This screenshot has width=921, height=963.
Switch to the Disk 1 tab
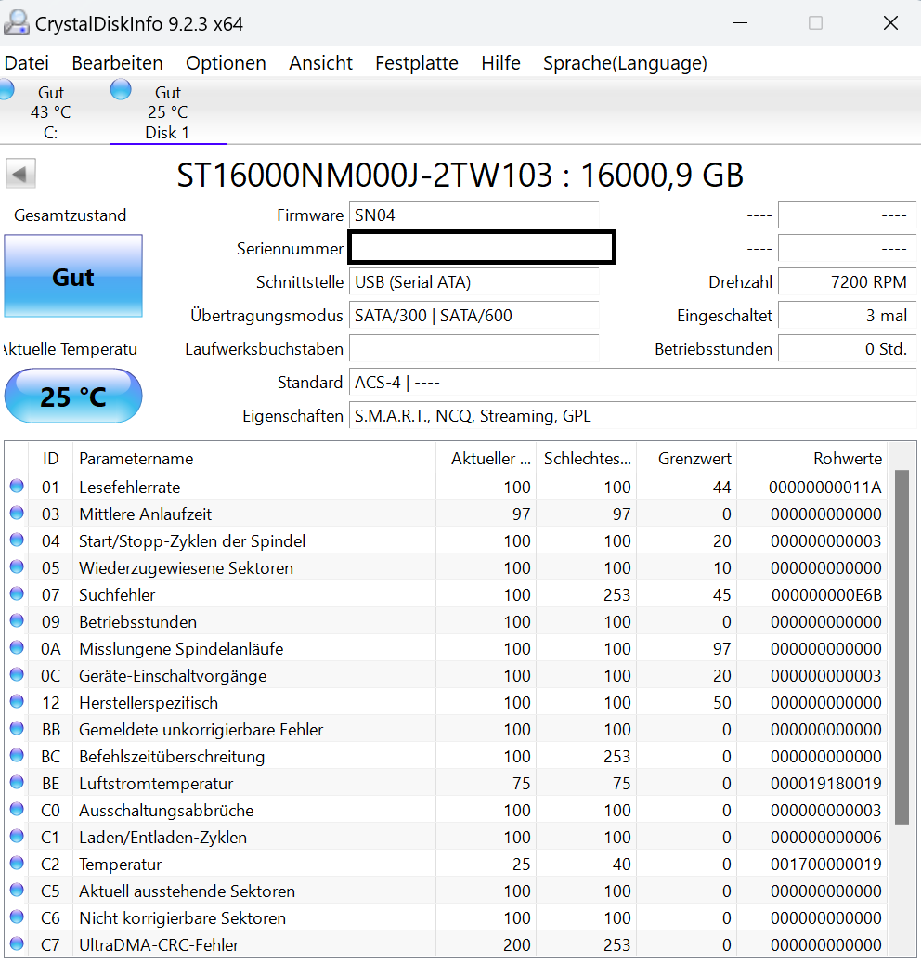(168, 112)
